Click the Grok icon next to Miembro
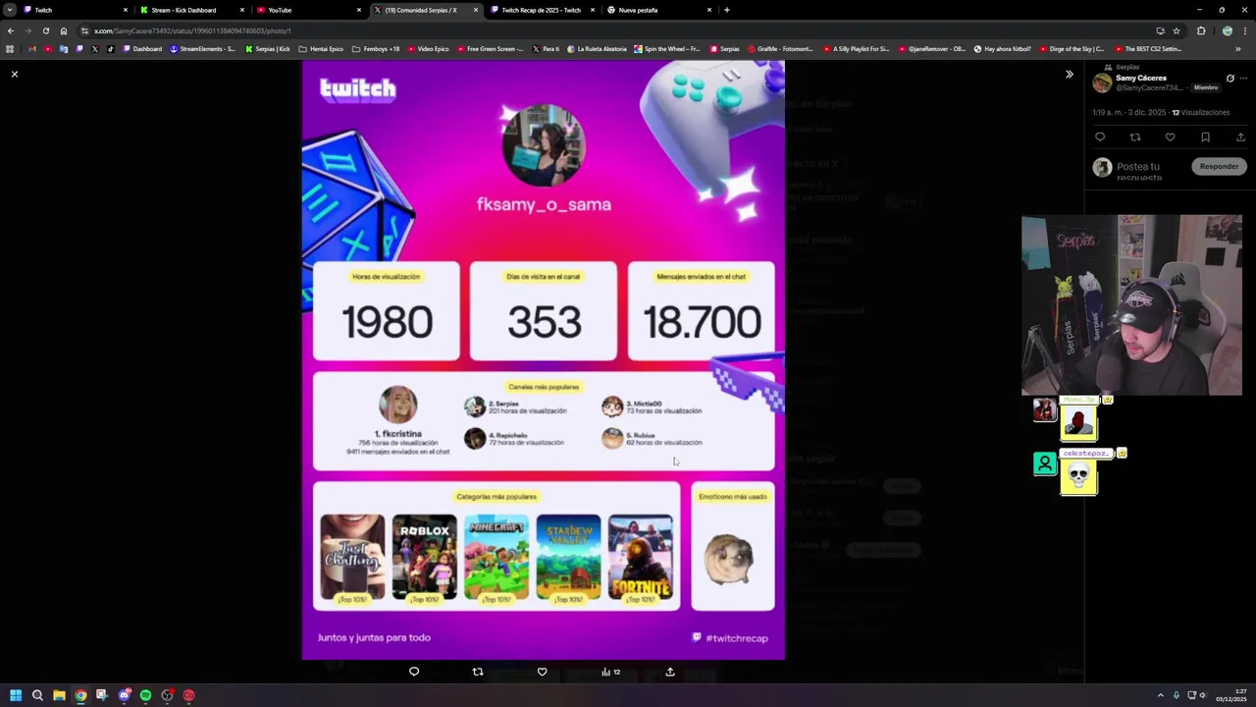The height and width of the screenshot is (707, 1256). 1230,78
